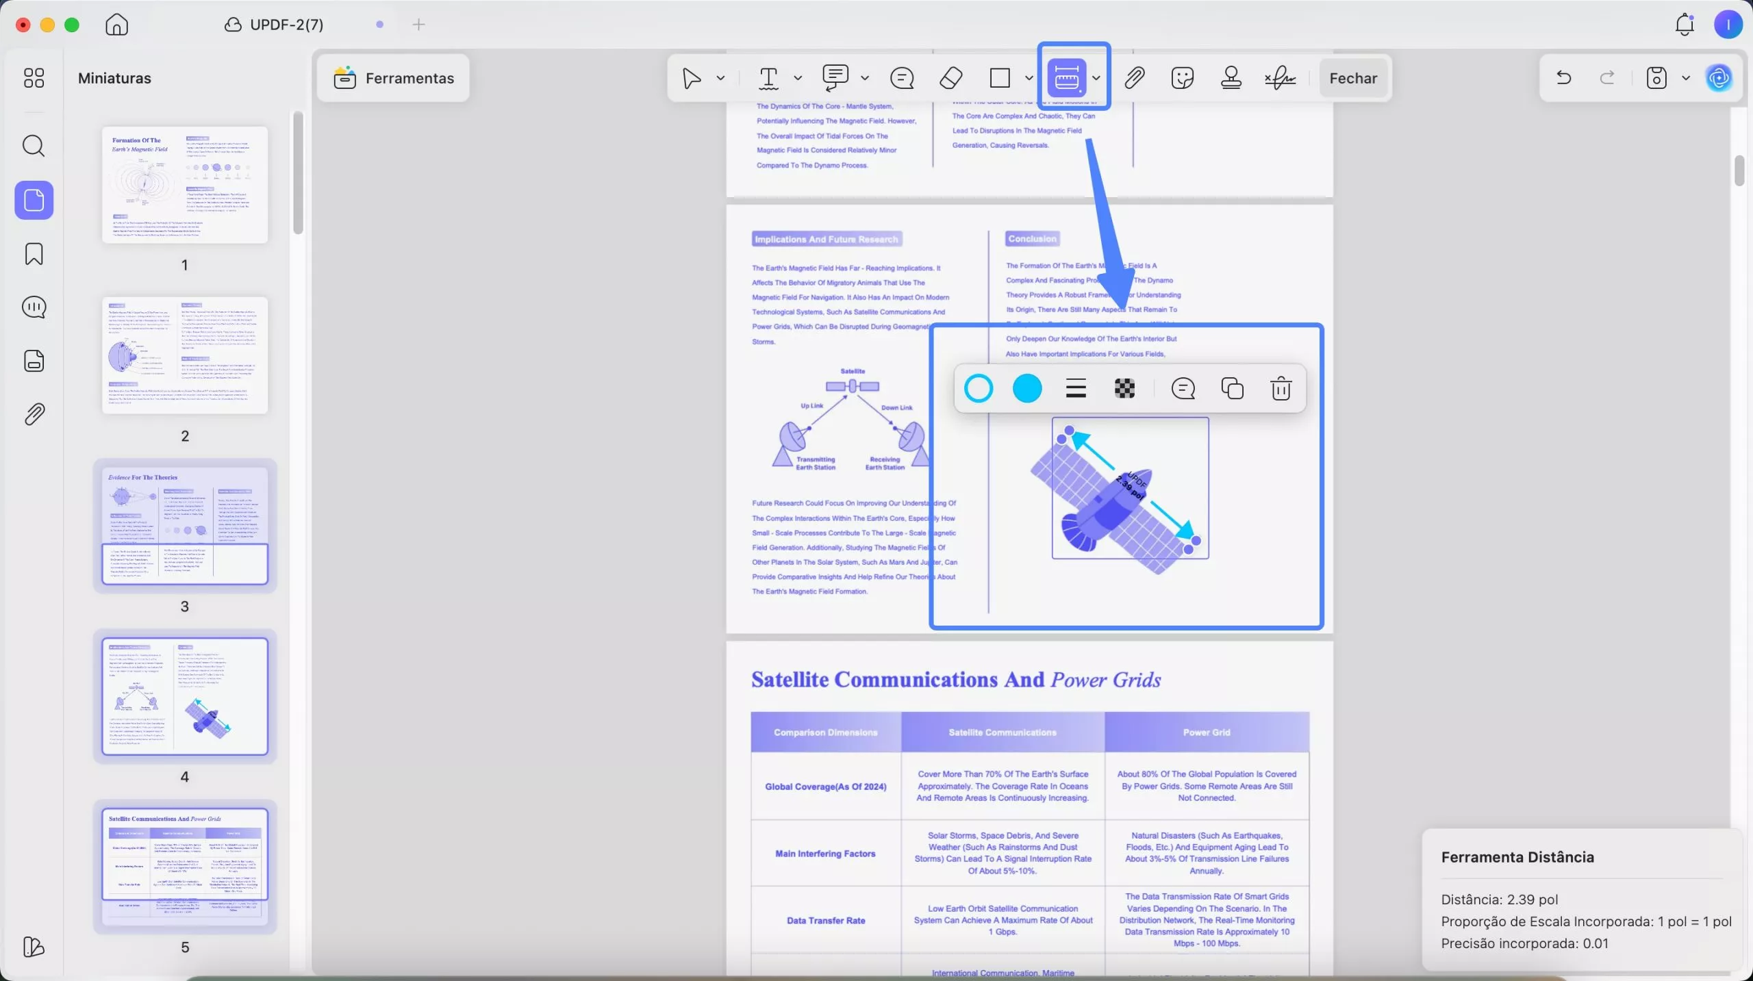Expand the measurement tool dropdown arrow
This screenshot has width=1753, height=981.
[1096, 78]
